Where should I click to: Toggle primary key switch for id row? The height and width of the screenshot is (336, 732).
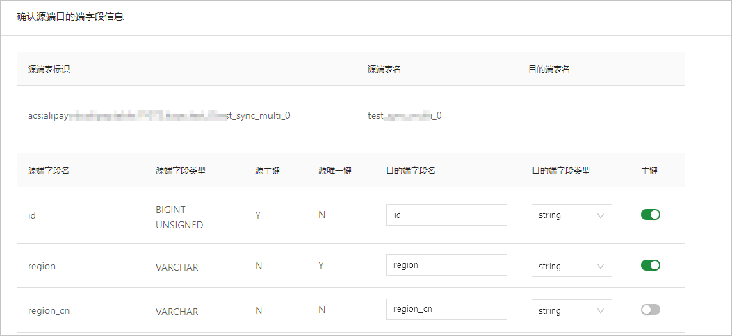650,215
